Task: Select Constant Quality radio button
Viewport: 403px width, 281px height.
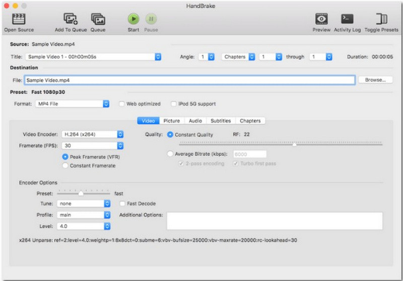Action: (170, 135)
